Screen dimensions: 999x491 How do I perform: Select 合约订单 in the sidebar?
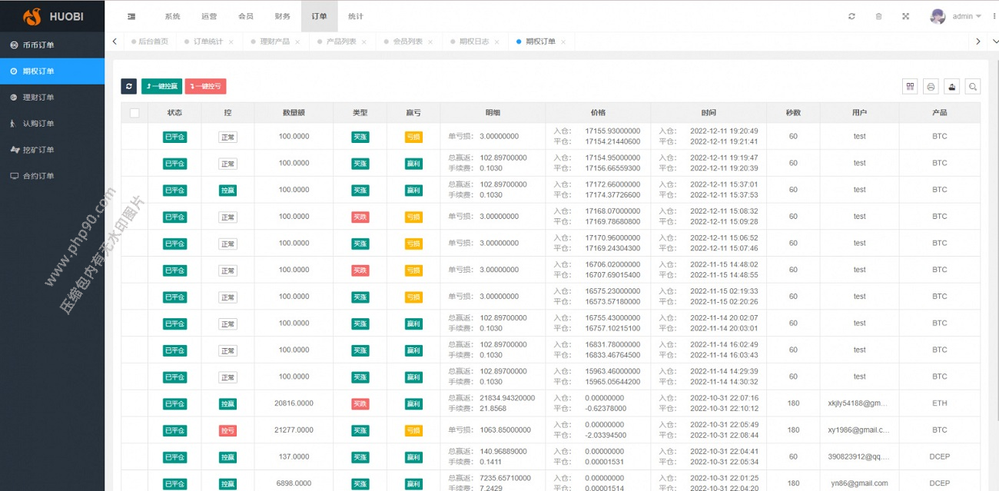38,176
